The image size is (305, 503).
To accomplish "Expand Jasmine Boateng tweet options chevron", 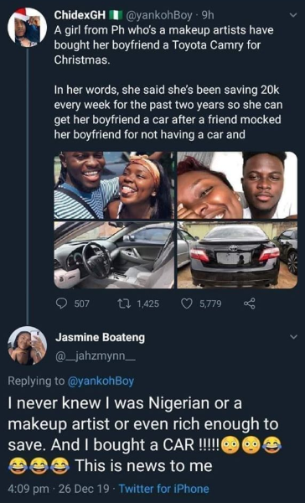I will (293, 337).
